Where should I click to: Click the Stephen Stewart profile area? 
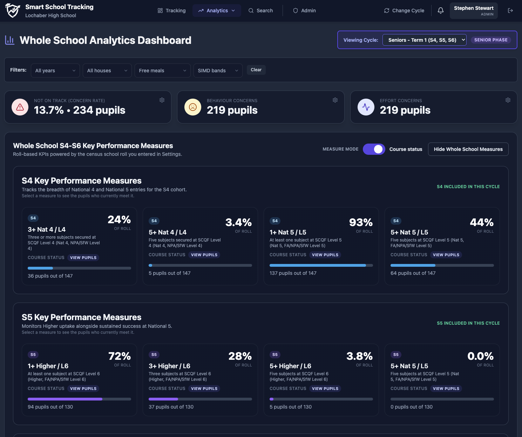coord(474,11)
